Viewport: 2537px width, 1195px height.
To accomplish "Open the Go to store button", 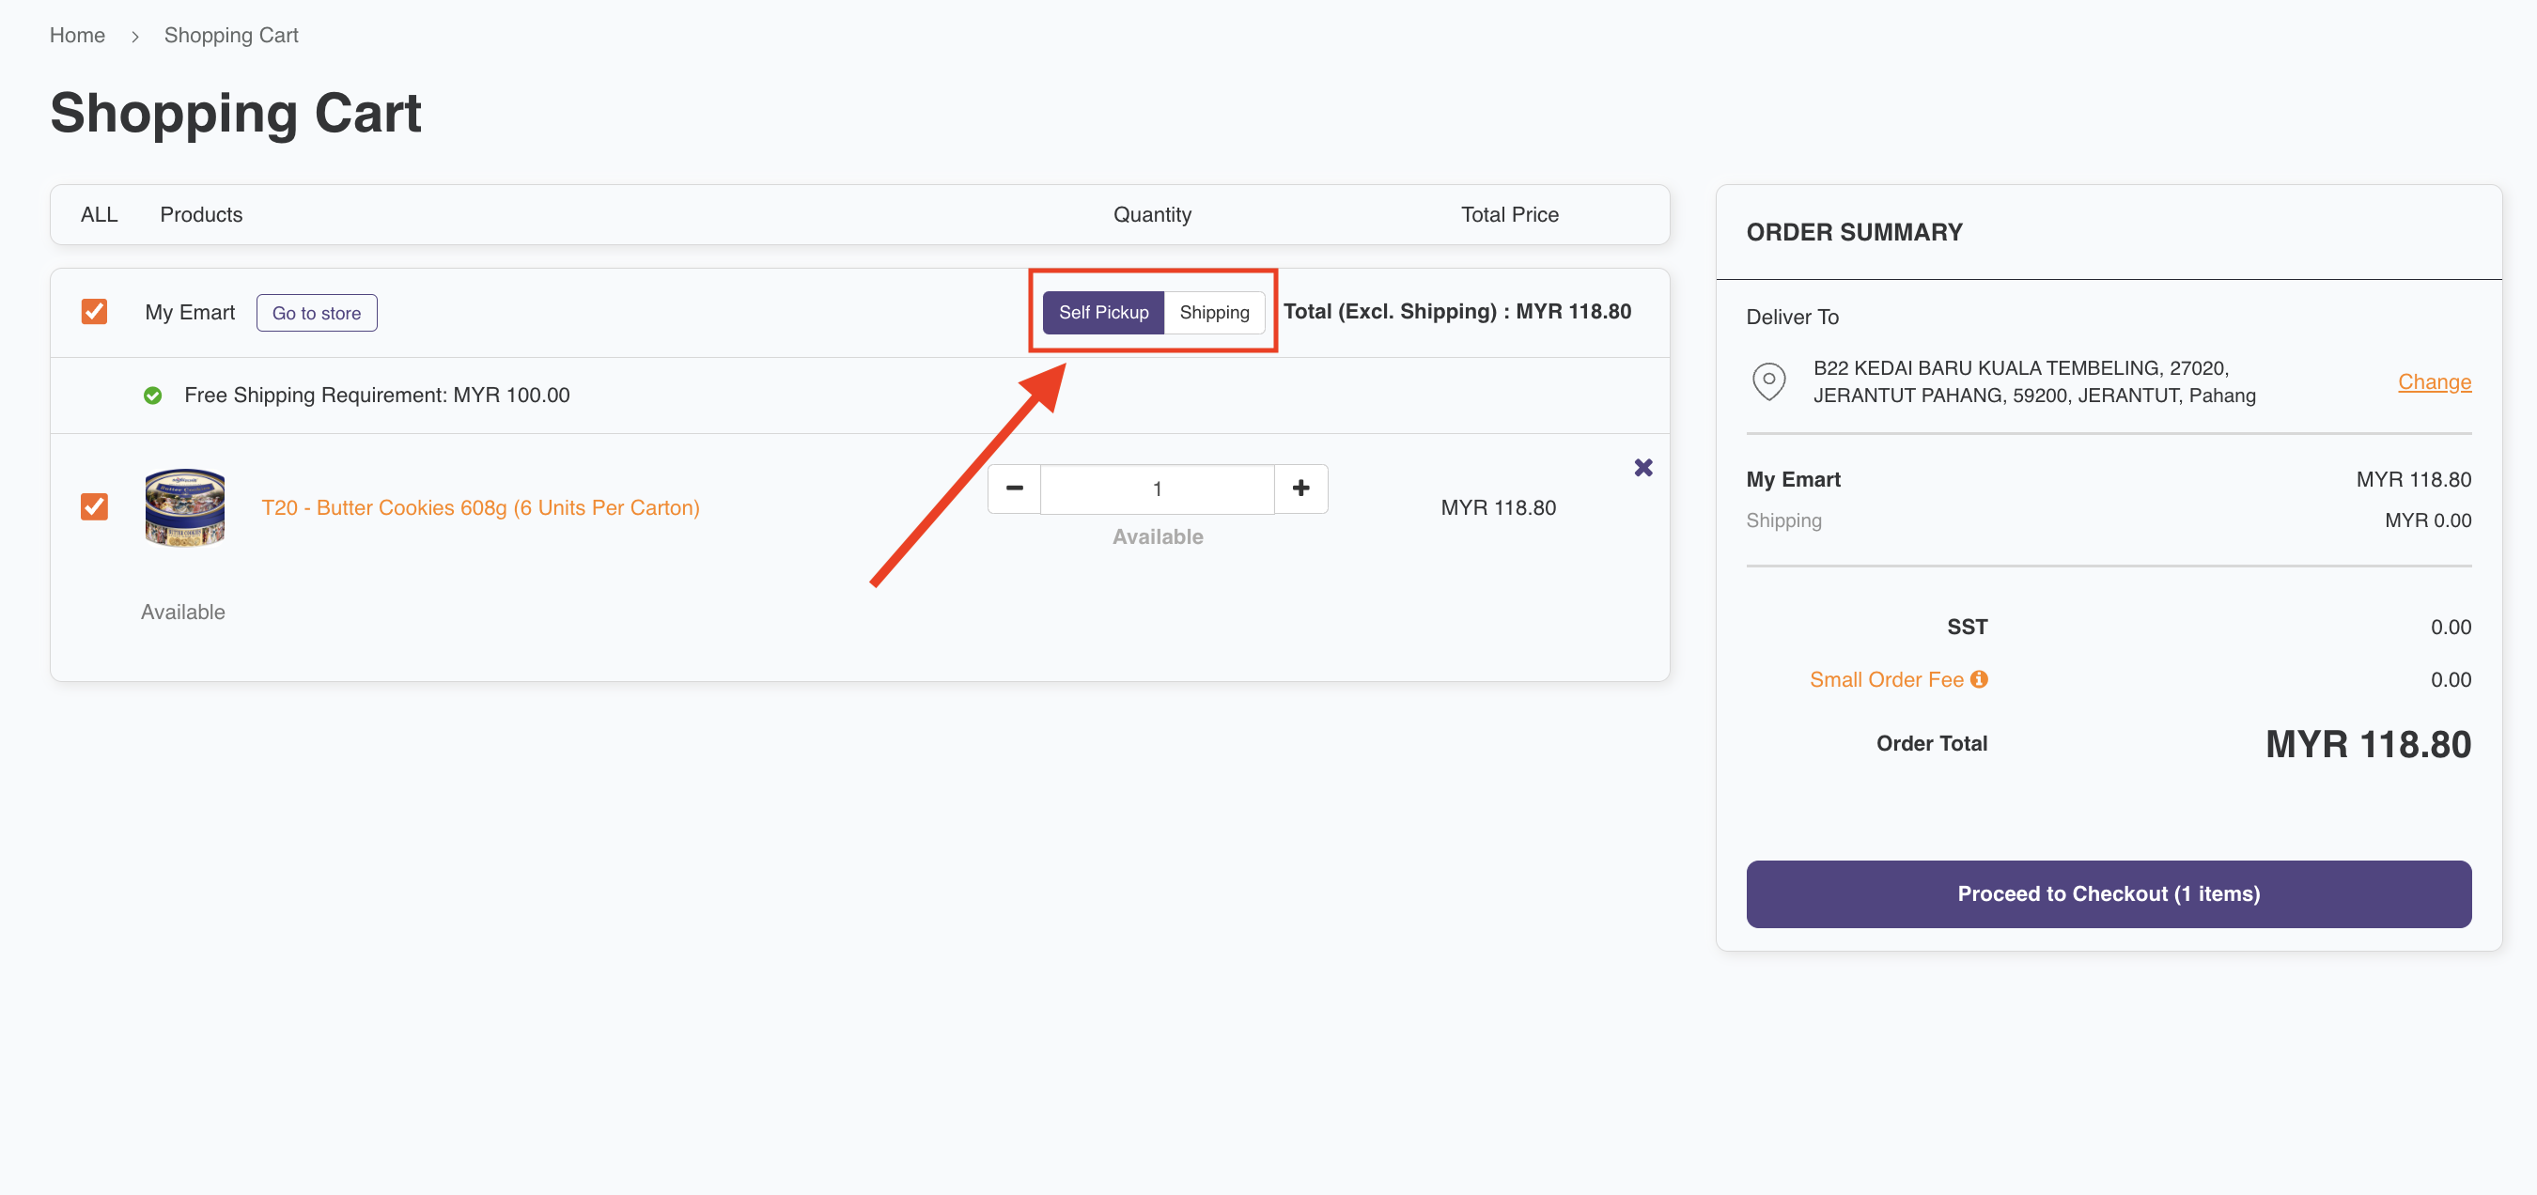I will click(x=316, y=313).
